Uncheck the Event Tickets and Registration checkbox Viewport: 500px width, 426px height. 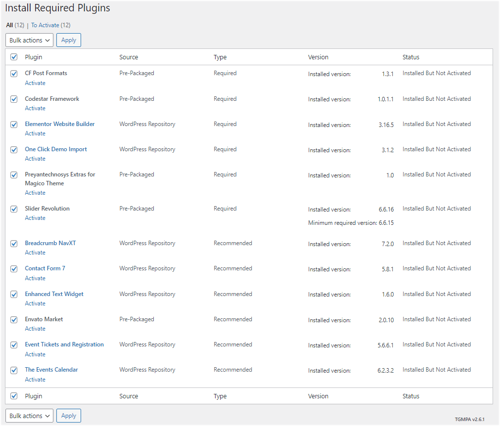point(14,345)
